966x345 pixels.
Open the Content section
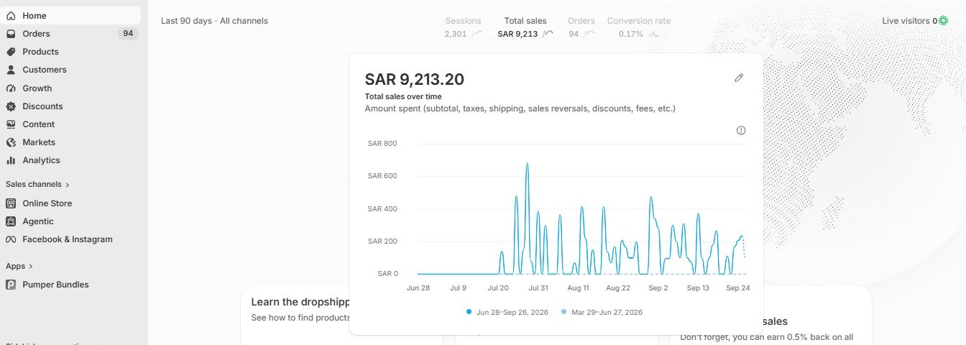pyautogui.click(x=70, y=124)
